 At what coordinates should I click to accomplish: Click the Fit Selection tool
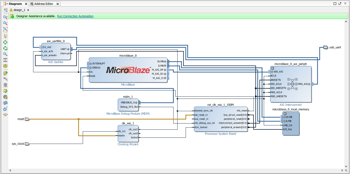pyautogui.click(x=5, y=42)
